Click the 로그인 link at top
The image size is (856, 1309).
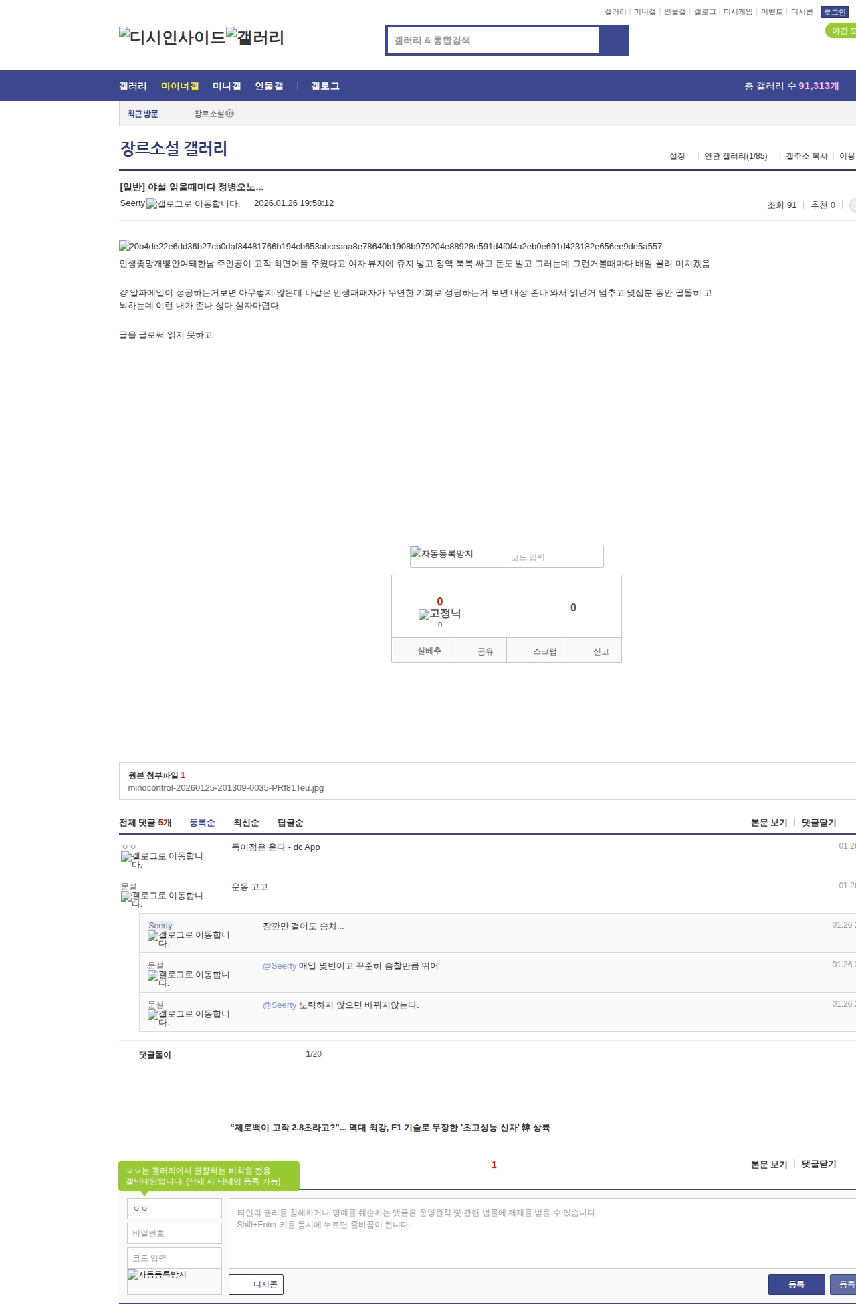click(834, 12)
